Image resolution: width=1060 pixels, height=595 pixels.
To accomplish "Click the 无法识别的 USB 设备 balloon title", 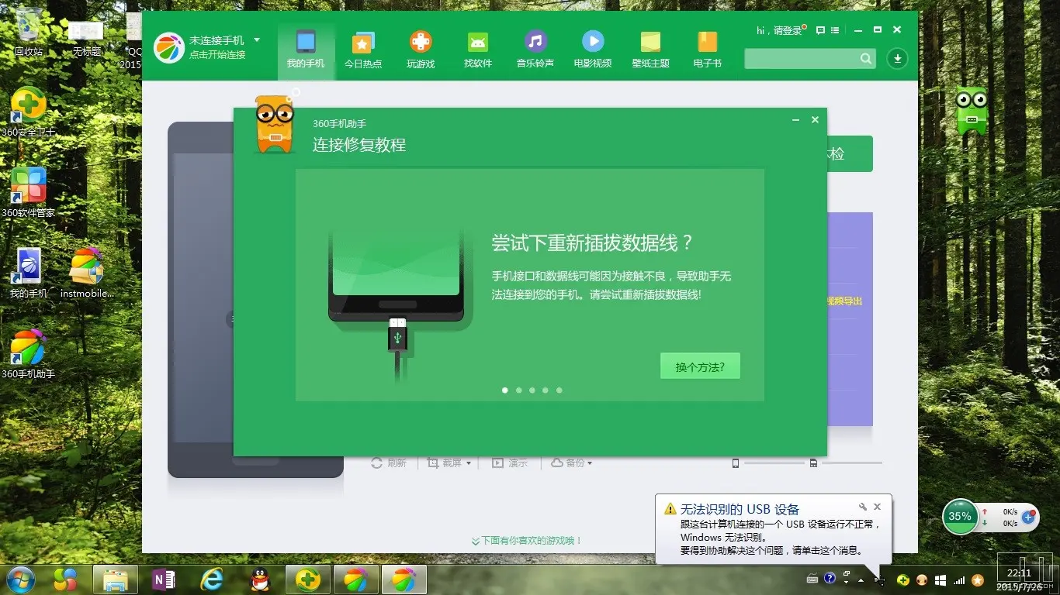I will coord(740,509).
